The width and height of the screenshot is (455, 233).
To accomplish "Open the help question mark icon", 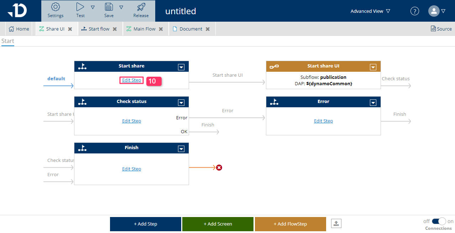I will pos(415,11).
